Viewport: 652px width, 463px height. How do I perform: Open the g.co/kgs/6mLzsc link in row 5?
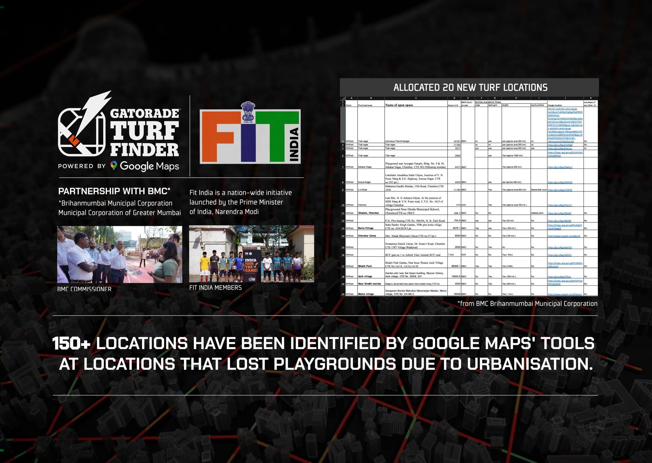click(560, 148)
